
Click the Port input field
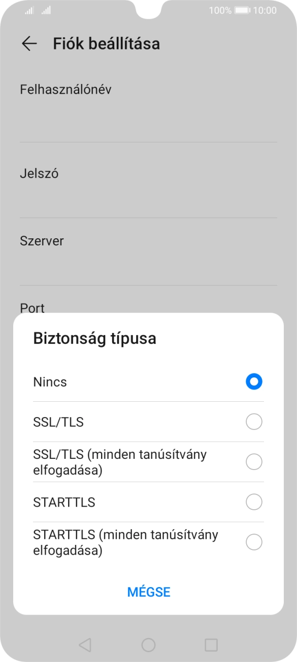pos(148,308)
